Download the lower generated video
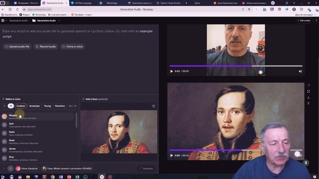This screenshot has width=319, height=179. 309,97
